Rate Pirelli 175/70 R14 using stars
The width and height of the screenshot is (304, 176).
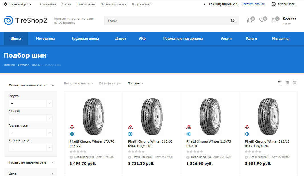pyautogui.click(x=78, y=151)
